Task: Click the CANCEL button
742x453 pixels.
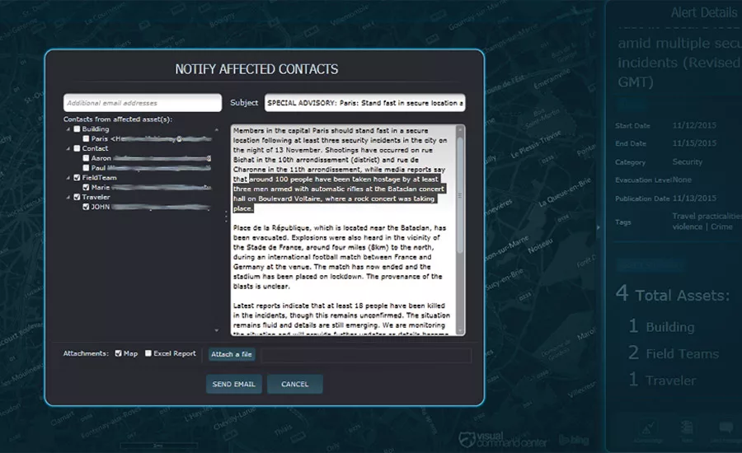Action: (294, 384)
